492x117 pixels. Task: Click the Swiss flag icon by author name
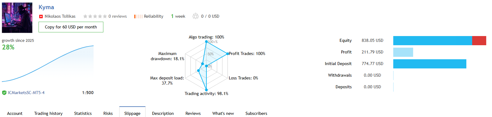[41, 16]
